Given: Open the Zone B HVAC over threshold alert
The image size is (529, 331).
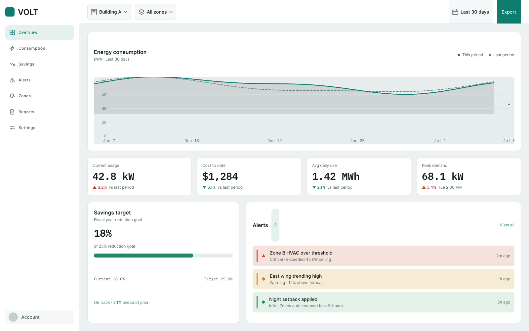Looking at the screenshot, I should [x=384, y=256].
